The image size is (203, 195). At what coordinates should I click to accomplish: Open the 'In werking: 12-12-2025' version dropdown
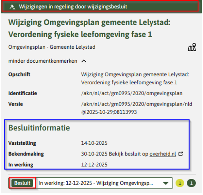pyautogui.click(x=98, y=183)
